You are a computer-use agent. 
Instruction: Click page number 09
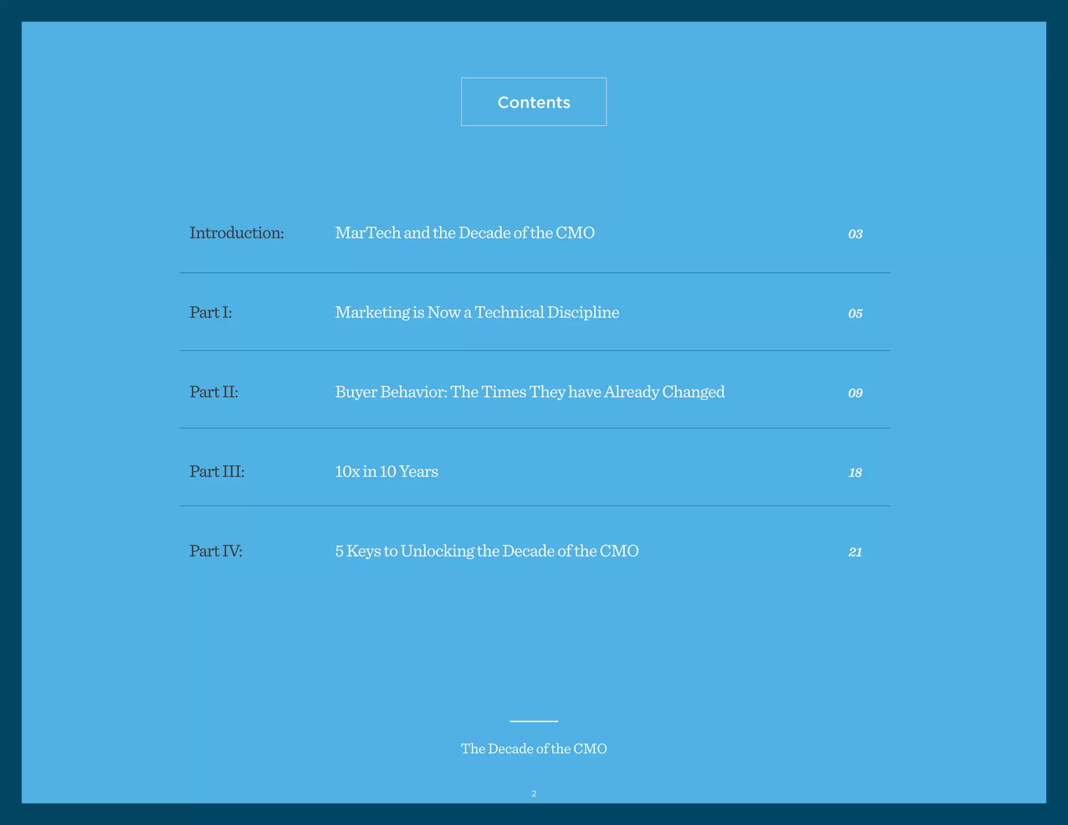[855, 393]
